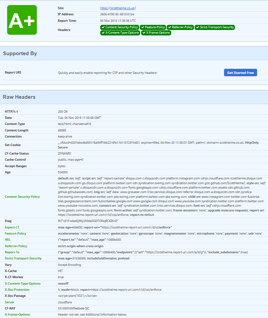Select the Content-Length value 48868
This screenshot has width=268, height=318.
click(62, 130)
